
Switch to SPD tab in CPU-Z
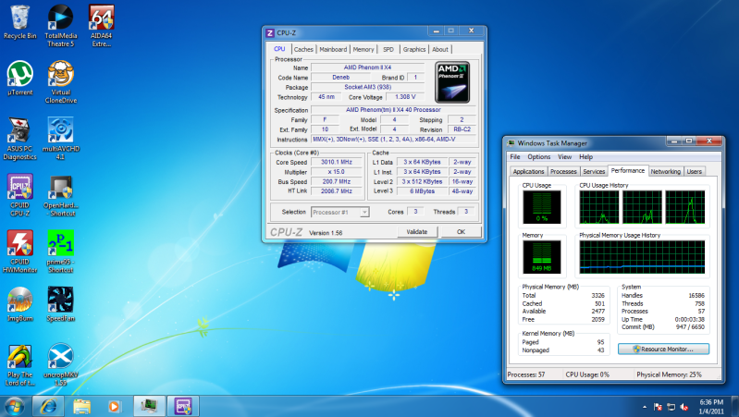(x=388, y=50)
